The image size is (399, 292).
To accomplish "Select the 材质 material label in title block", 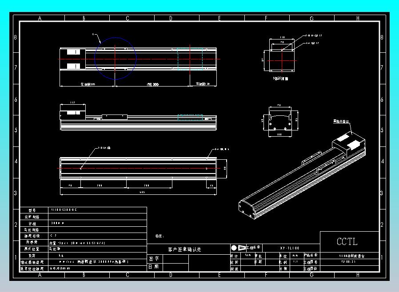I will click(234, 268).
